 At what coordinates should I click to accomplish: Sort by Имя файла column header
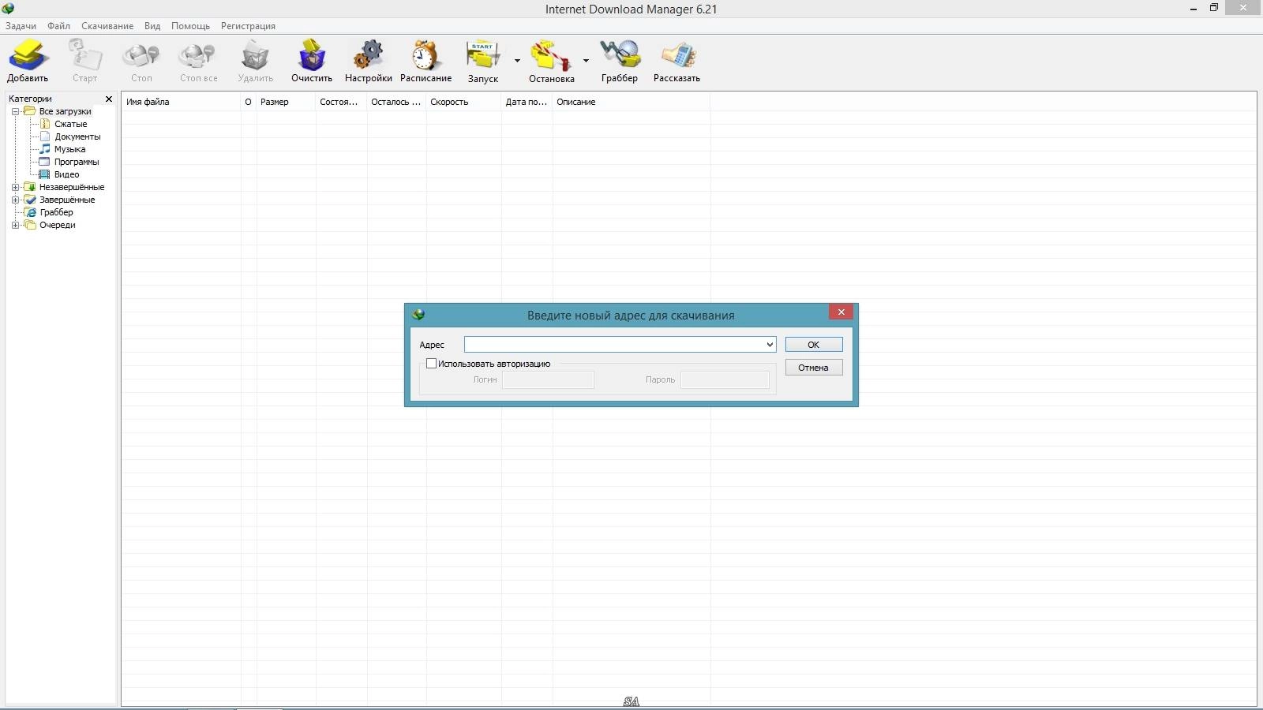pyautogui.click(x=181, y=102)
